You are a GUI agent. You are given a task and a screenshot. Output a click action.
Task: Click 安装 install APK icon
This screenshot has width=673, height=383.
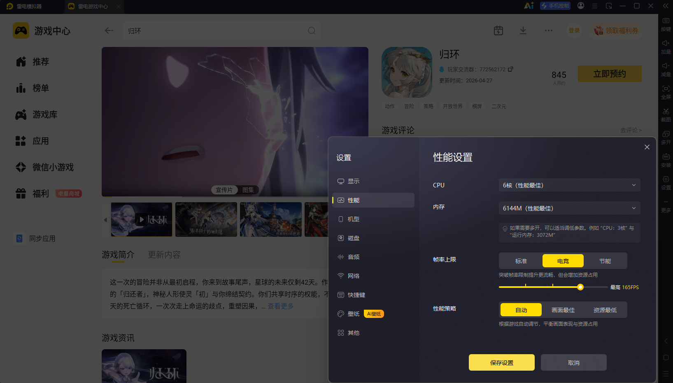666,160
